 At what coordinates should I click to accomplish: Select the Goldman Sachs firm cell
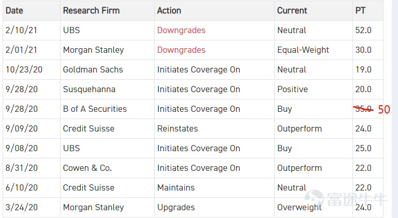[107, 69]
